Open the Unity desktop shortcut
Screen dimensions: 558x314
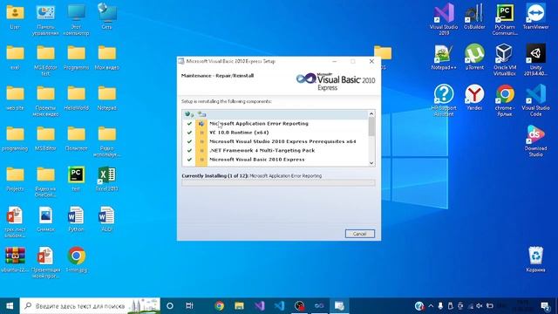pos(535,59)
